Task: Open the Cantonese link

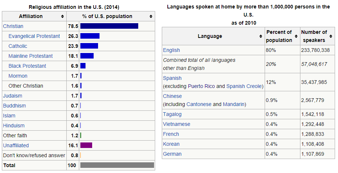Action: [x=199, y=104]
